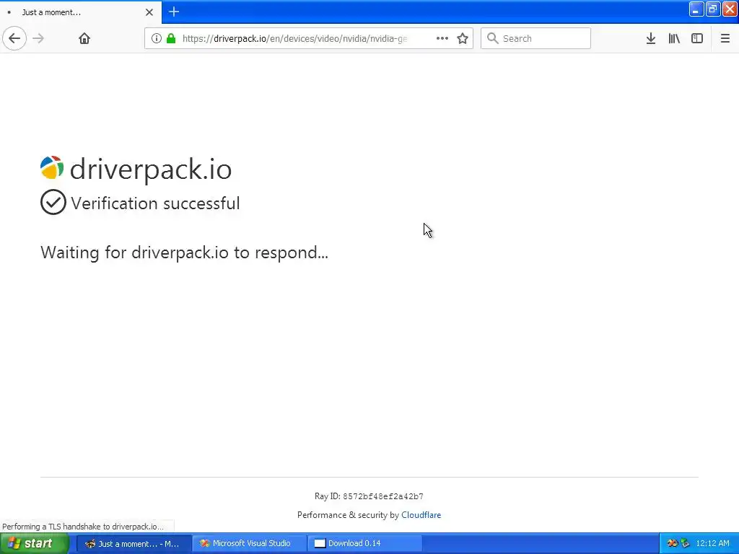Open the Firefox home page icon
The height and width of the screenshot is (554, 739).
84,38
